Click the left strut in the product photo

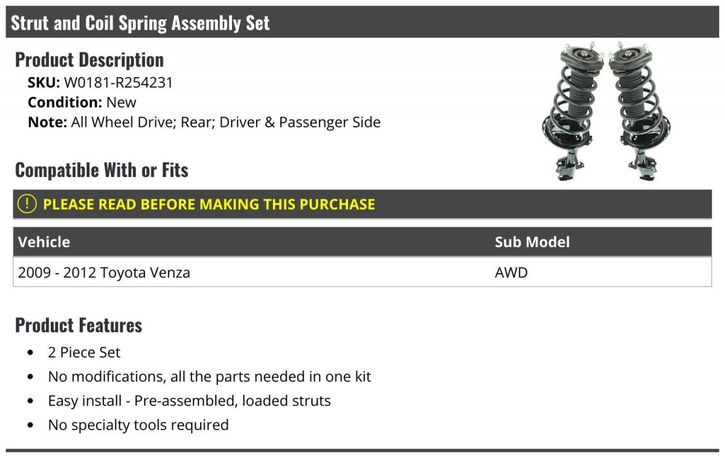(x=573, y=112)
